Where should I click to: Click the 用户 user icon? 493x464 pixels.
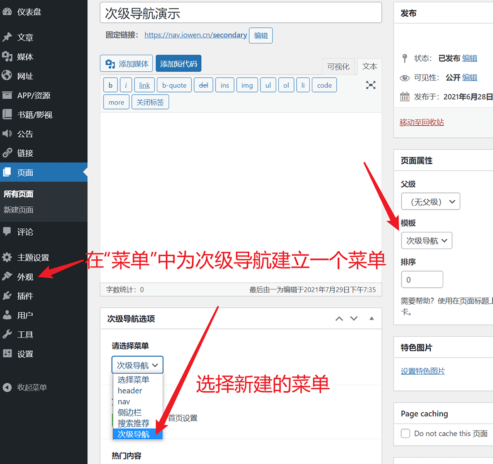pyautogui.click(x=7, y=315)
